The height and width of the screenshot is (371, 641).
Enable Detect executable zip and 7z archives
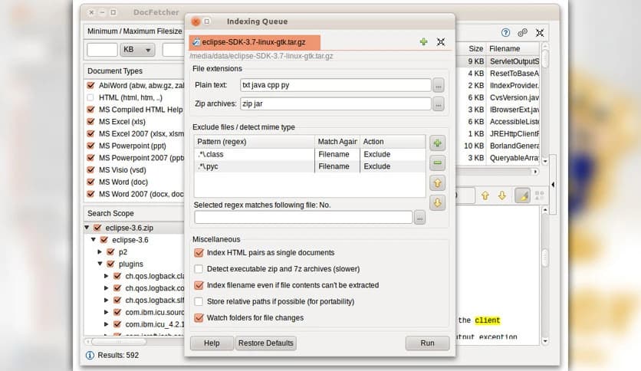coord(199,269)
